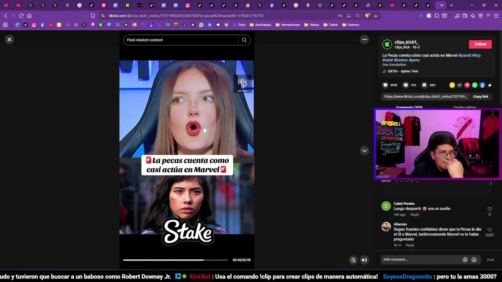
Task: Open the three-dot more options menu
Action: [364, 39]
